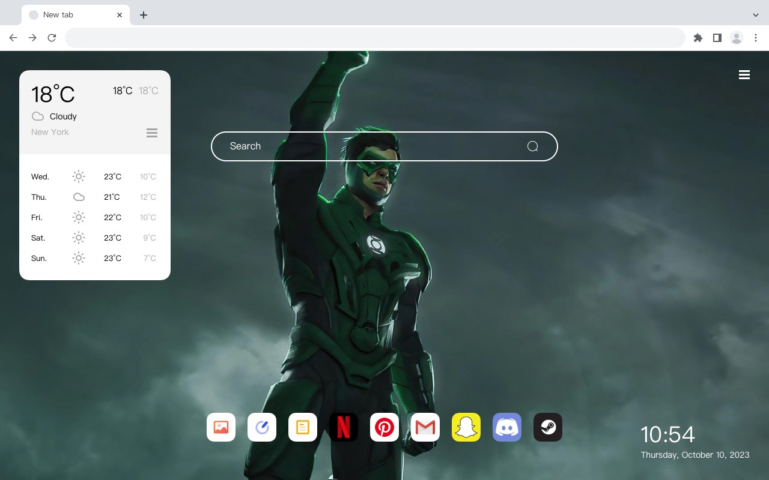
Task: Expand the tab search chevron
Action: (x=756, y=15)
